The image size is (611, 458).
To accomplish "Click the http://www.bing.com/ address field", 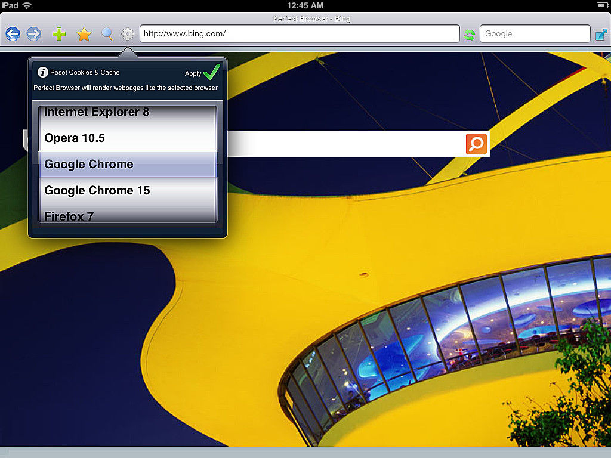I will click(300, 34).
